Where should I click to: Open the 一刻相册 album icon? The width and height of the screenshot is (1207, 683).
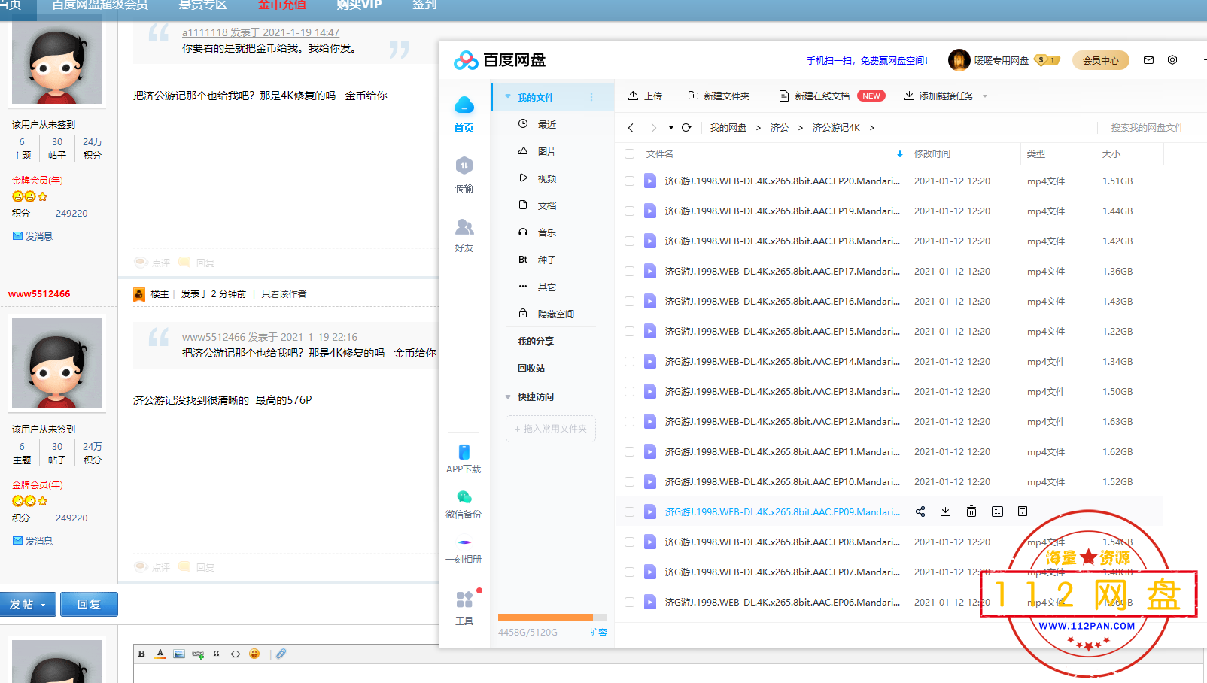(x=464, y=542)
